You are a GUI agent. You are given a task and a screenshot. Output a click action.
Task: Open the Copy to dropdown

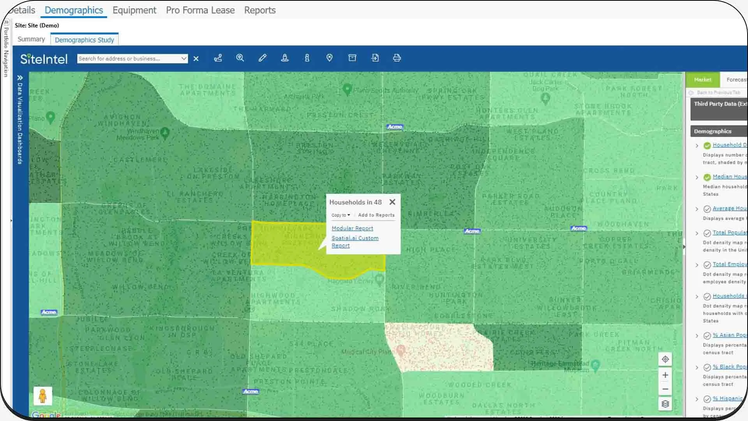pos(341,215)
